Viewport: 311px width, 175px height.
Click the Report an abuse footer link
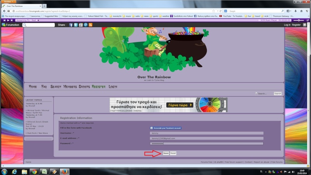(261, 162)
